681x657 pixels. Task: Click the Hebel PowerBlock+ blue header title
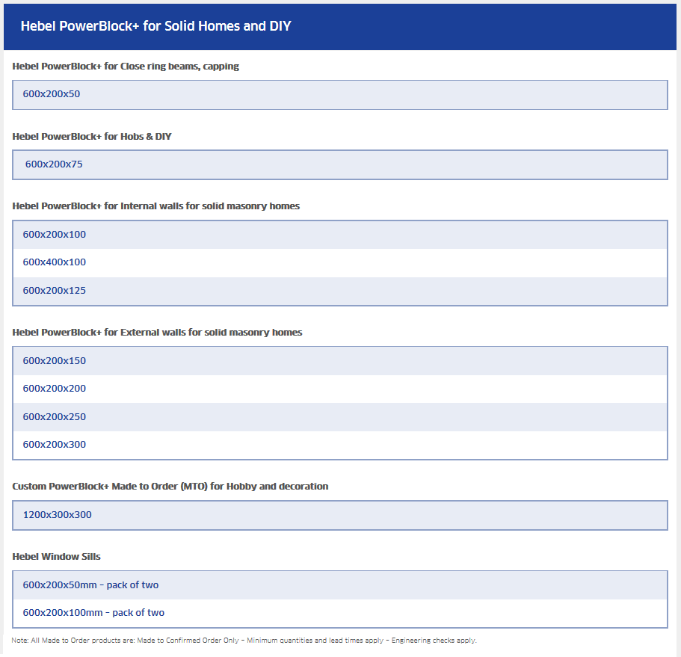[156, 26]
